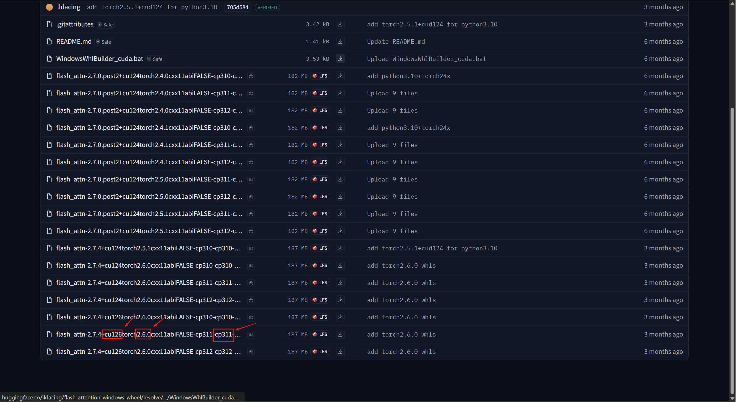Open 'add python3.10+torch24x' commit for torch2.4.1
The width and height of the screenshot is (736, 402).
[408, 128]
